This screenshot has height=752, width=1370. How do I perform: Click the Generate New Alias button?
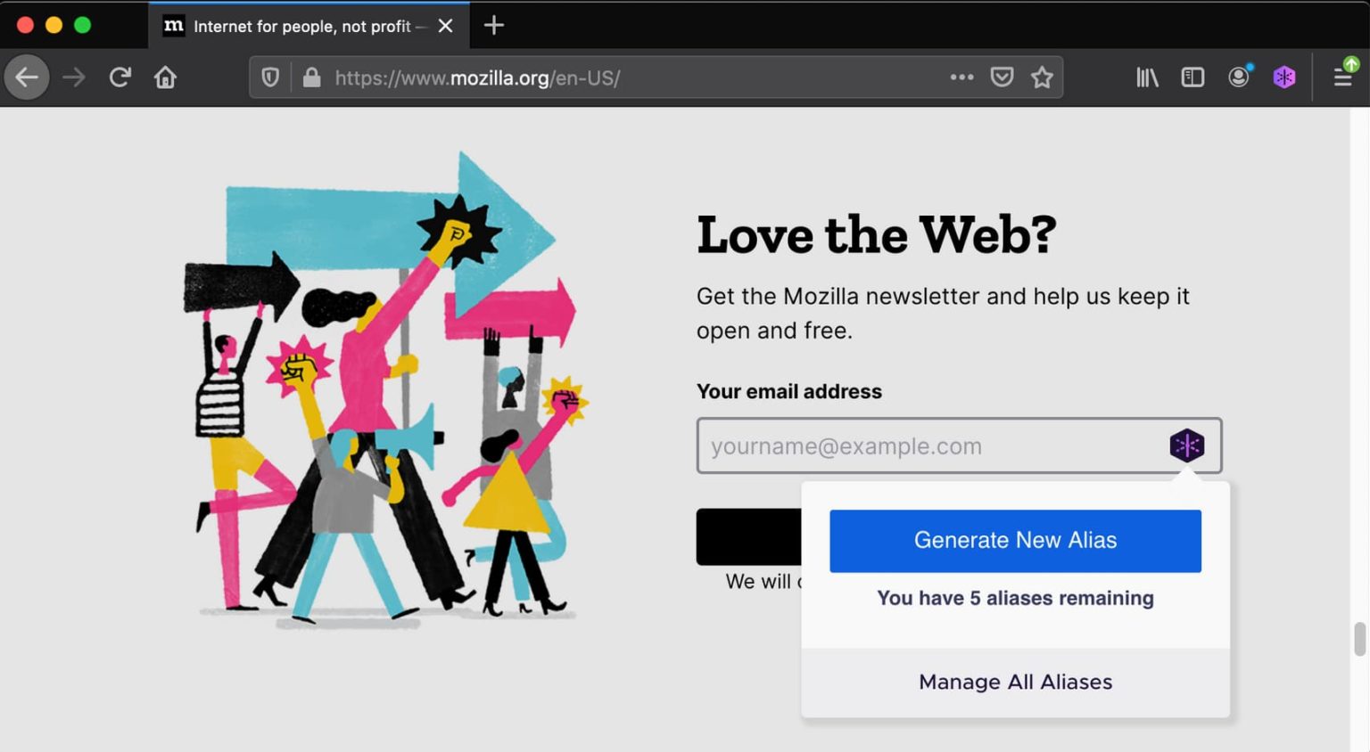click(1014, 541)
